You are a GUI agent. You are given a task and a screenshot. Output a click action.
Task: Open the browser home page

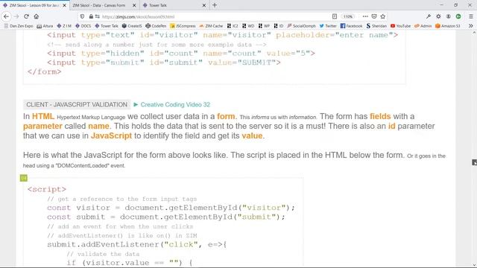pyautogui.click(x=37, y=16)
